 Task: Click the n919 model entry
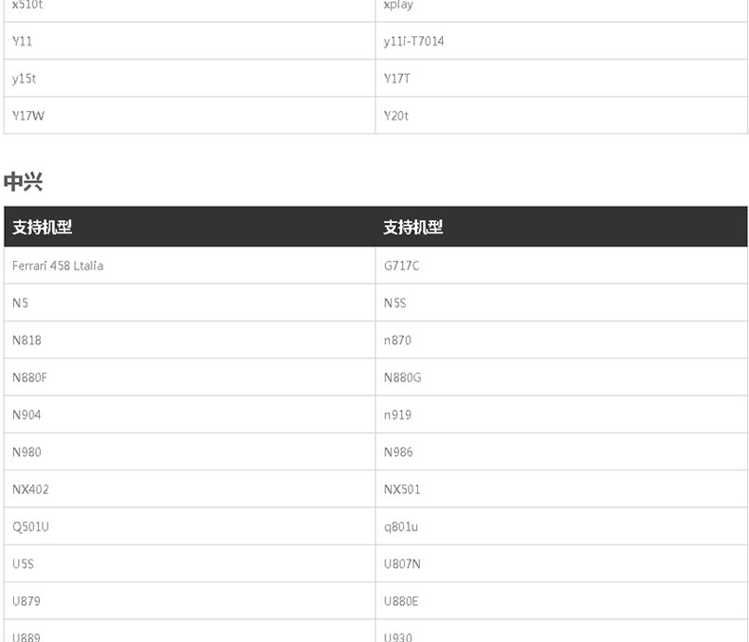(x=397, y=414)
